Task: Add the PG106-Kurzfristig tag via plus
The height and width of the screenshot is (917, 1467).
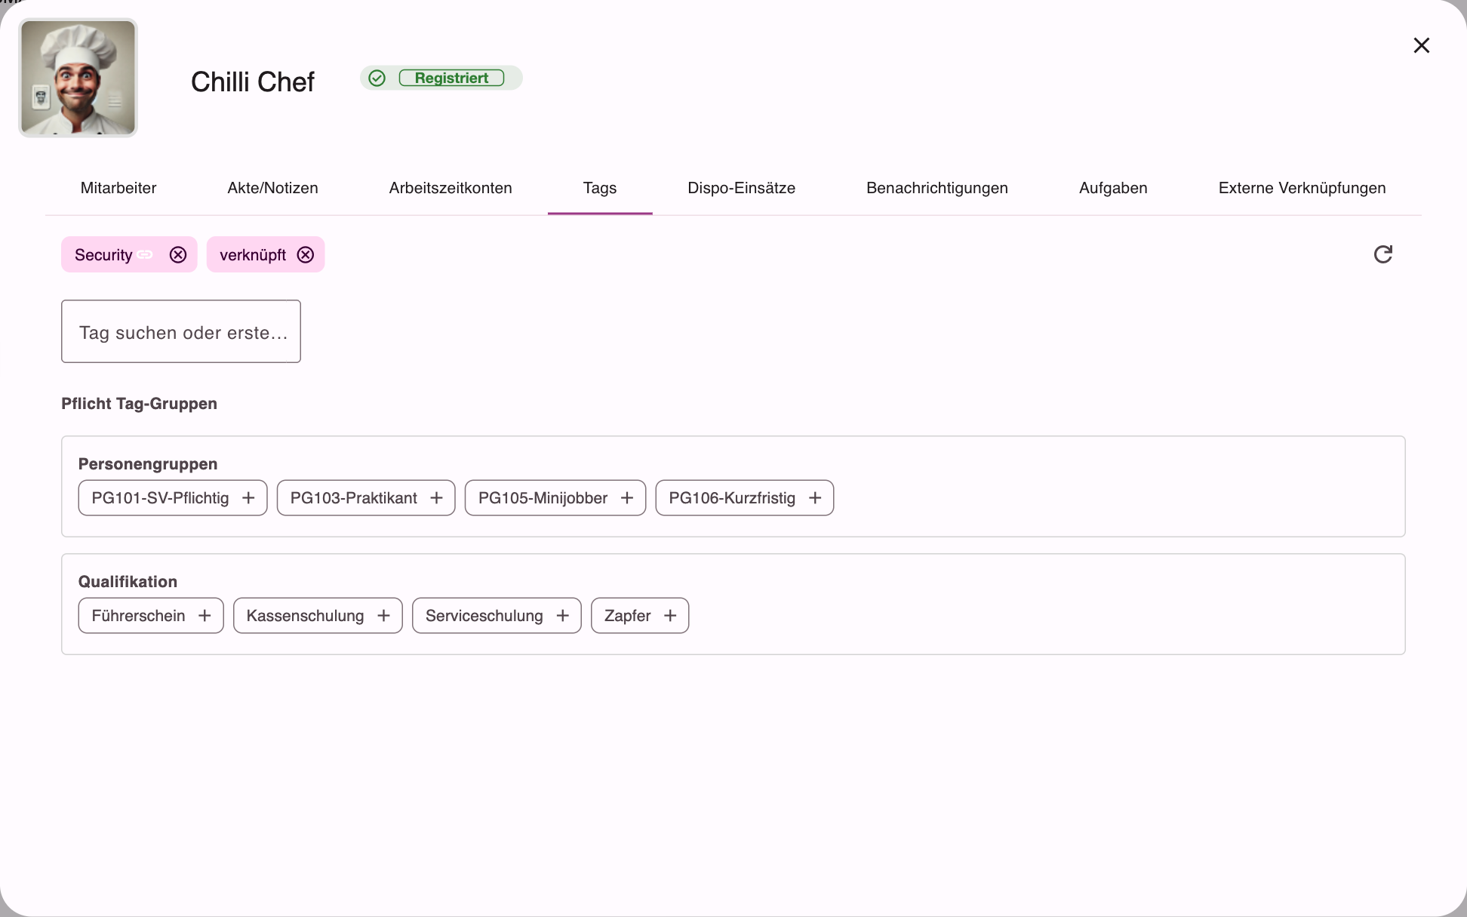Action: tap(815, 498)
